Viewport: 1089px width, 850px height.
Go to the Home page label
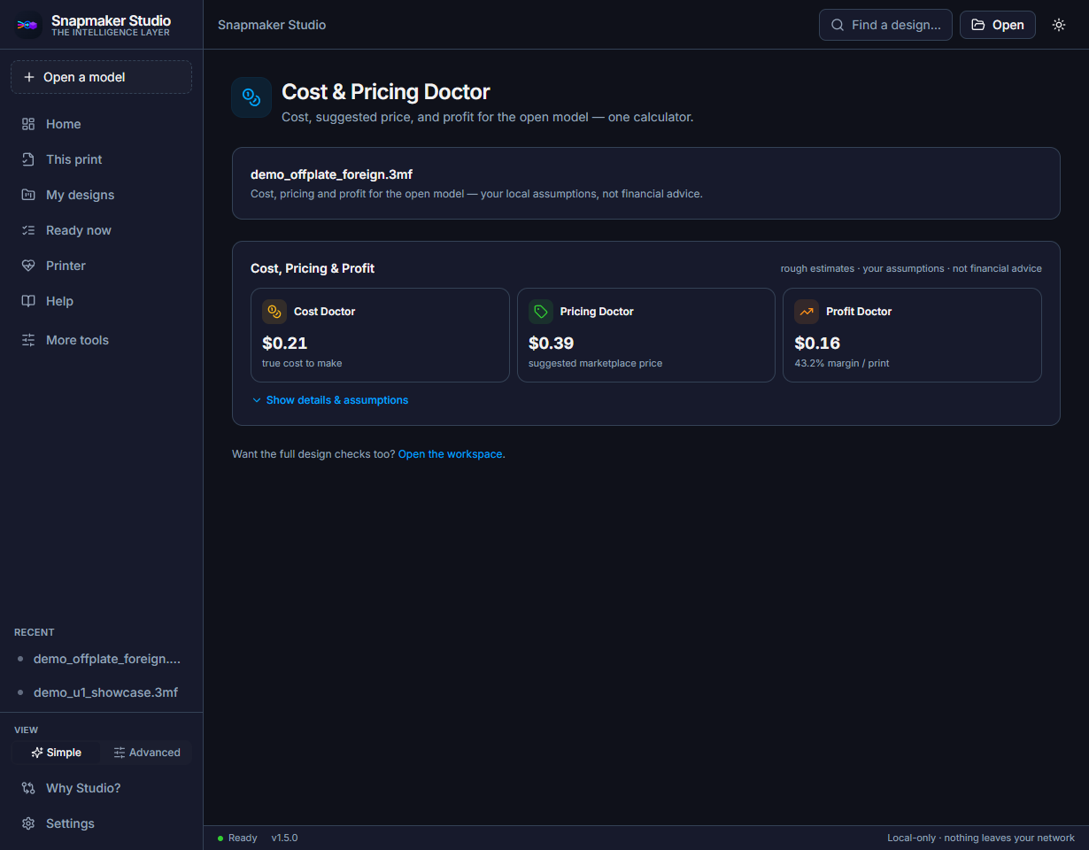point(64,124)
